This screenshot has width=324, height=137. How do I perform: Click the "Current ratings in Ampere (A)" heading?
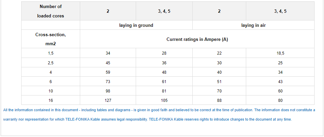pyautogui.click(x=197, y=39)
